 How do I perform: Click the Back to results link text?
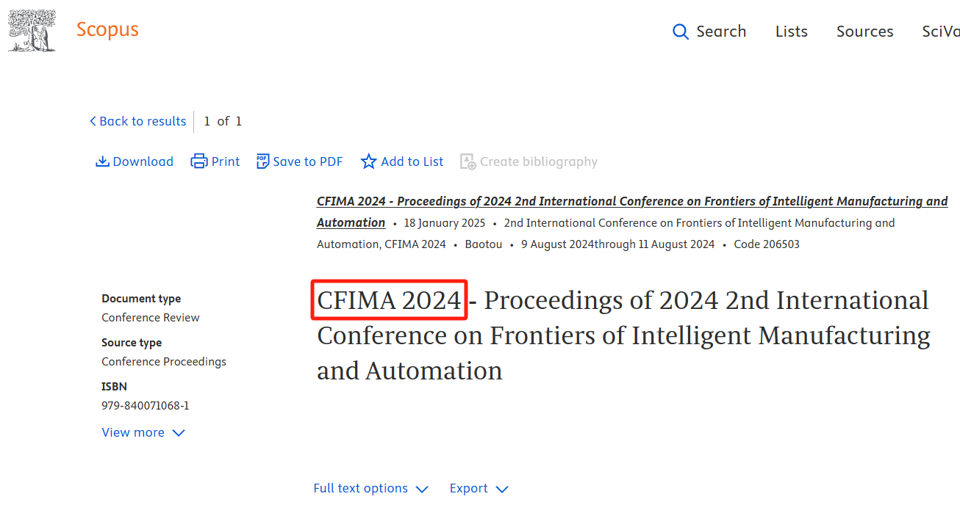tap(143, 121)
